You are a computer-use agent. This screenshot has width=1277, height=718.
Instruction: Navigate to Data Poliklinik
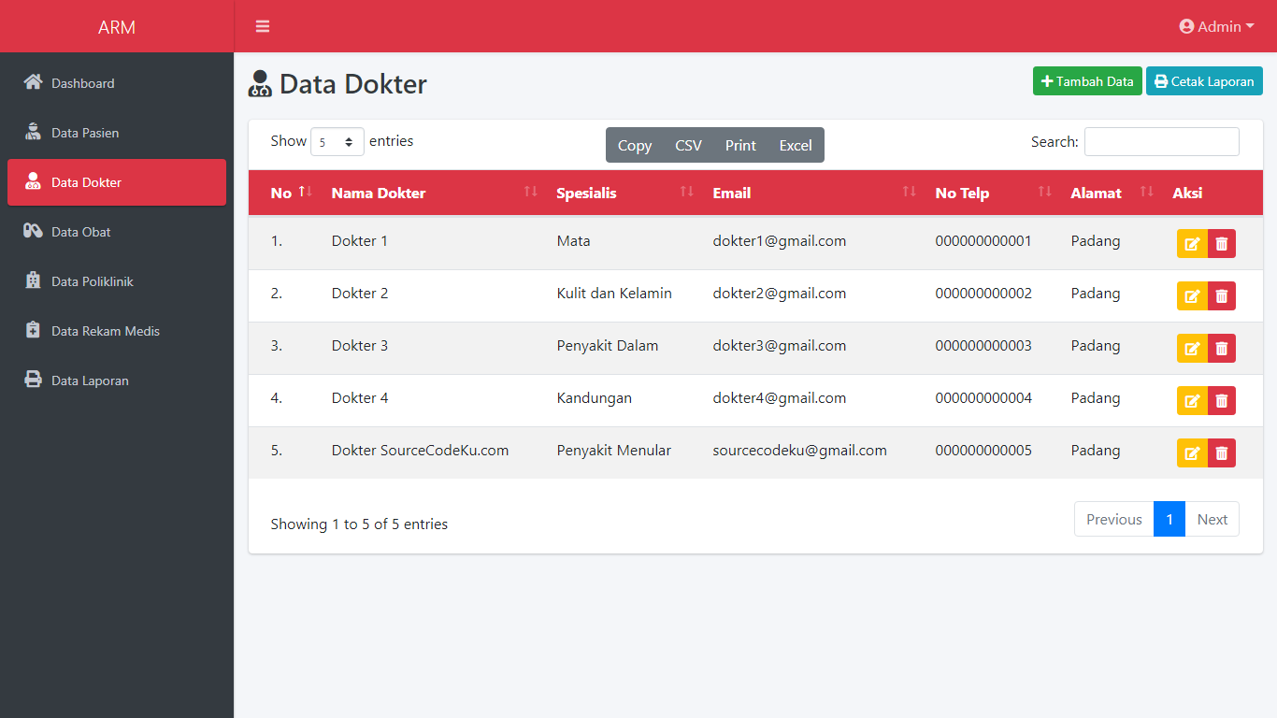tap(117, 280)
